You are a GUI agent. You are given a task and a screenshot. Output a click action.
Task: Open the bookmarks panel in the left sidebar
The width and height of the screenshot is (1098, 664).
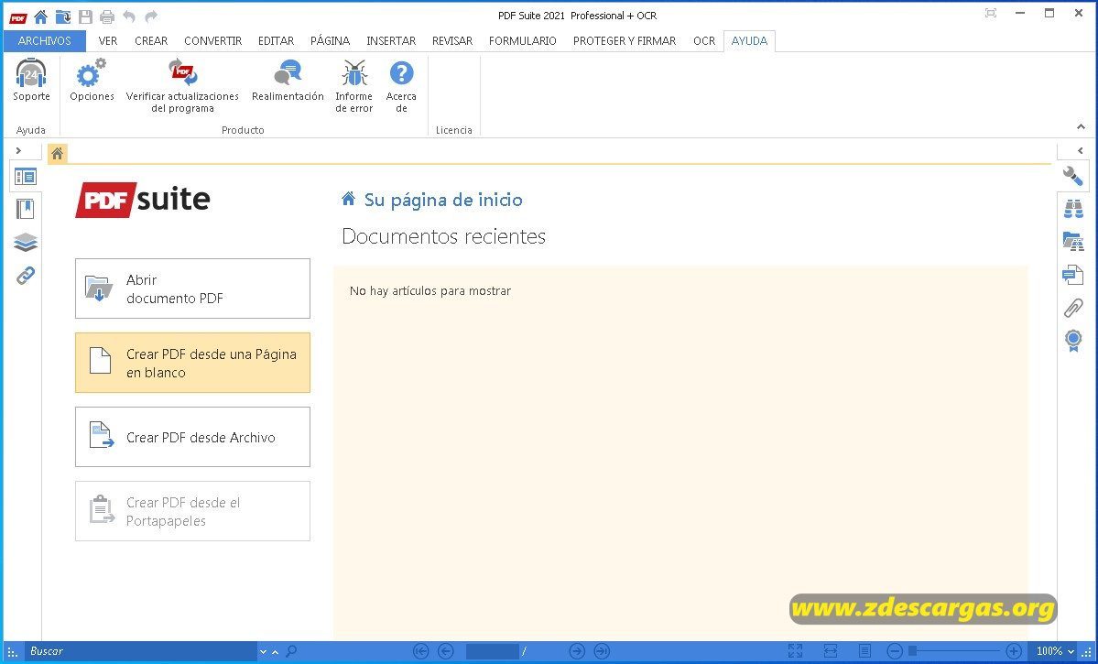point(26,209)
